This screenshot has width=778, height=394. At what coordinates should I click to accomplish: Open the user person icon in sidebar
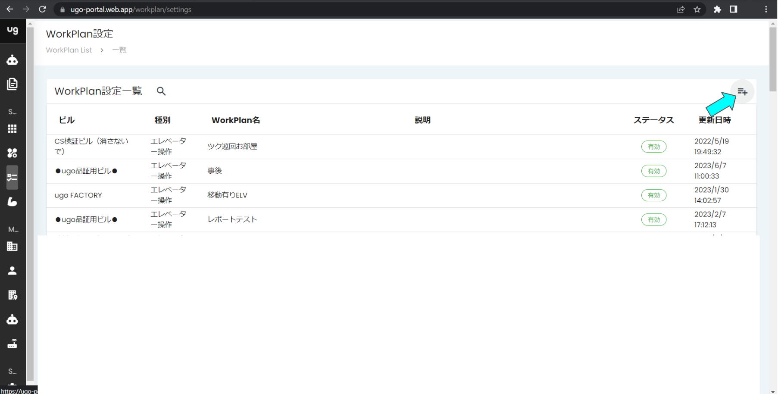coord(12,271)
